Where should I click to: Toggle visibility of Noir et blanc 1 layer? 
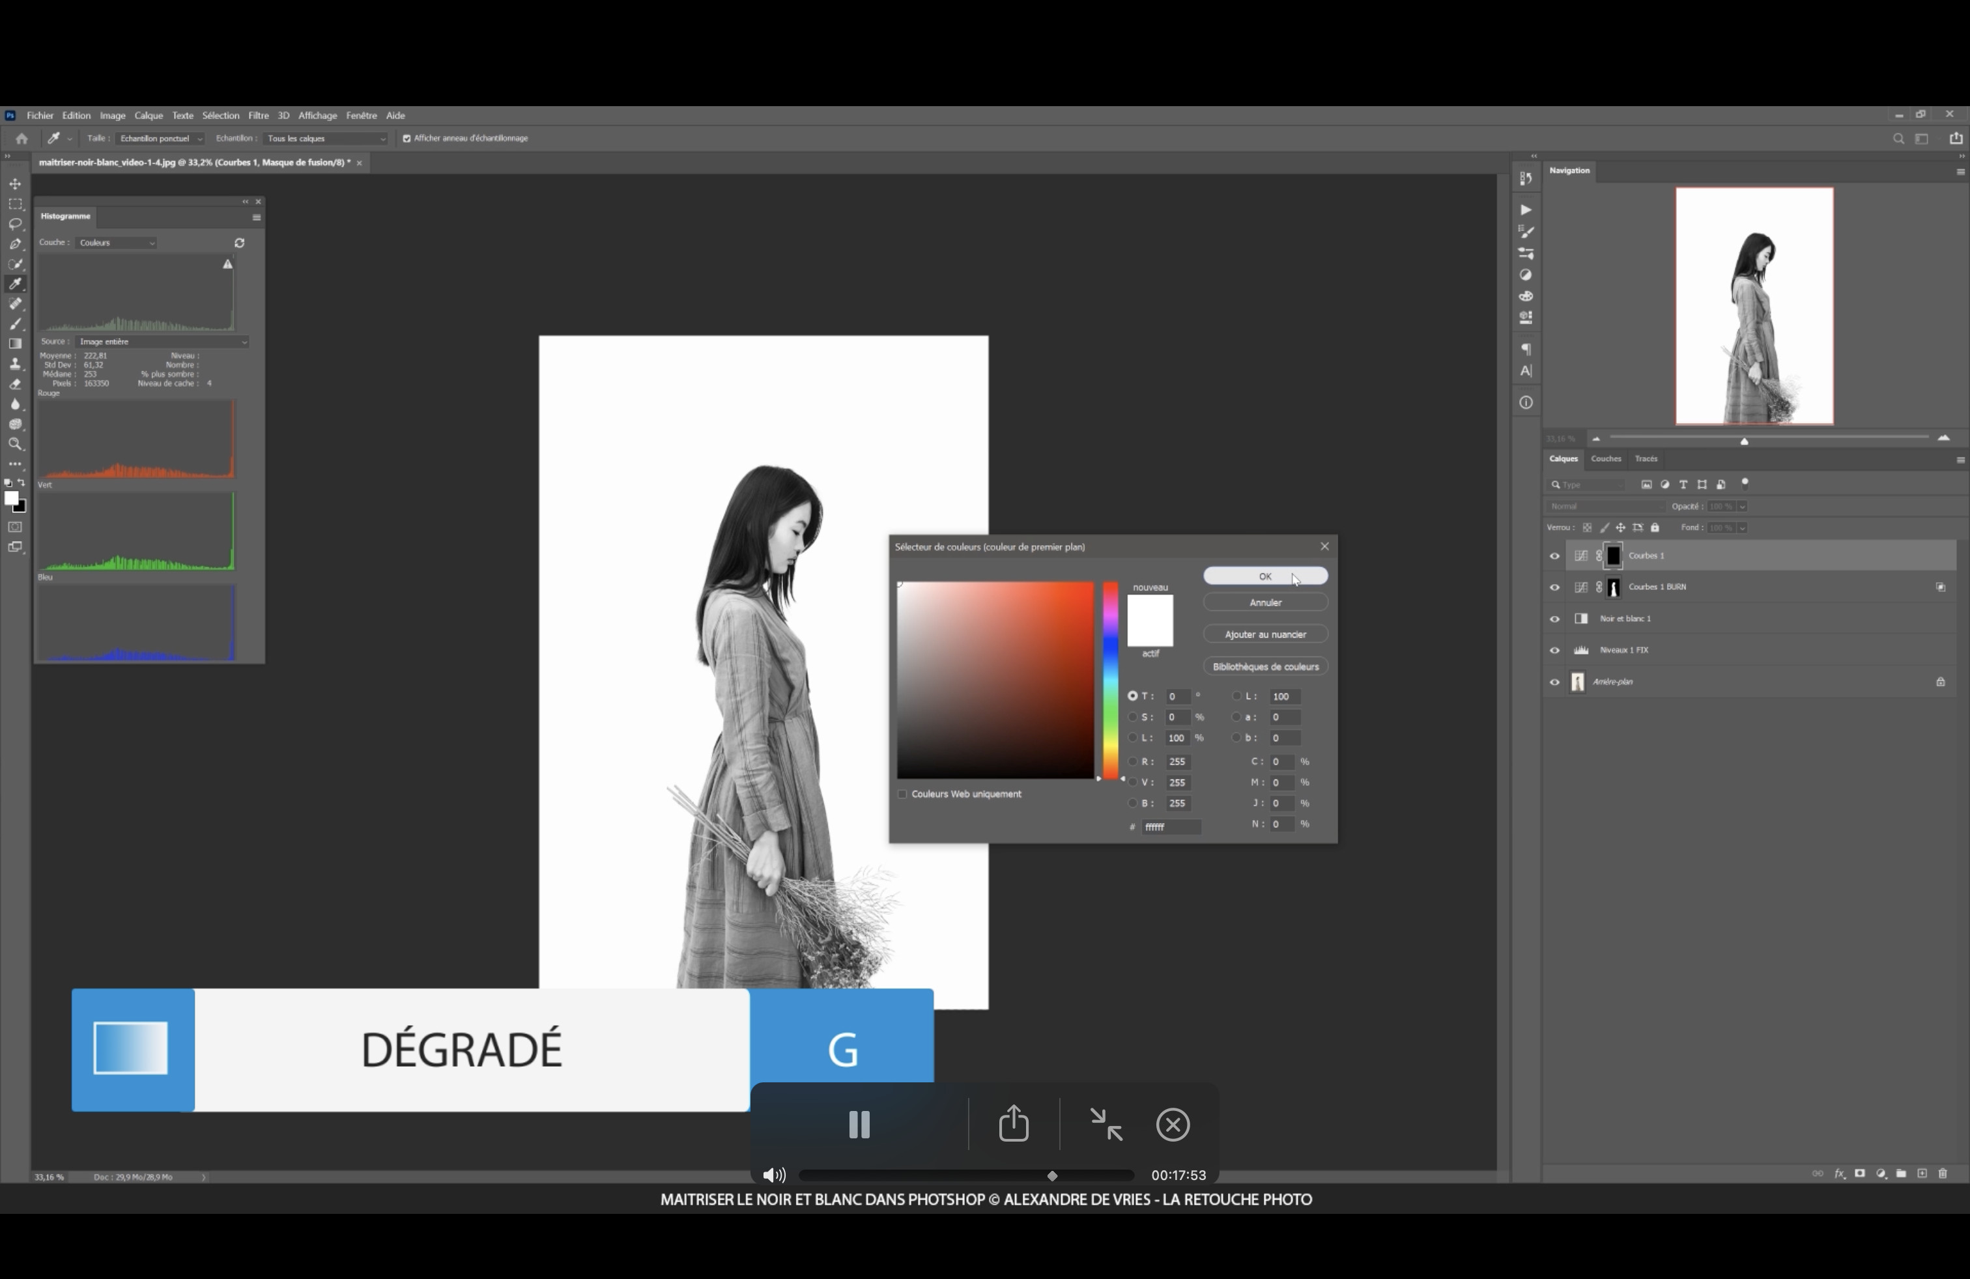1554,619
